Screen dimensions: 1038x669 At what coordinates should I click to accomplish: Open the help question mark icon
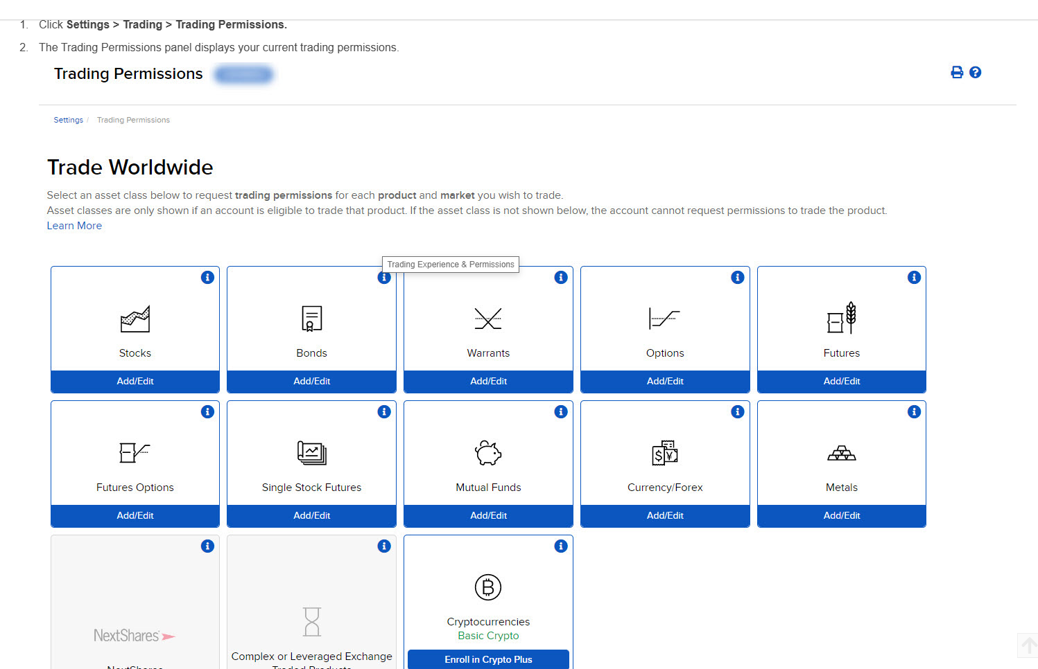[x=975, y=72]
